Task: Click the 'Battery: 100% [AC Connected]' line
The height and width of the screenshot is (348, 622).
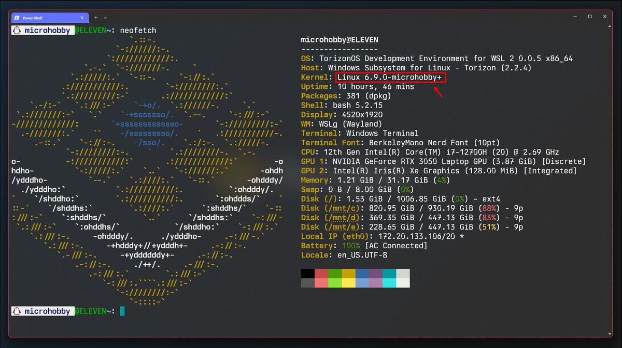Action: (x=364, y=246)
